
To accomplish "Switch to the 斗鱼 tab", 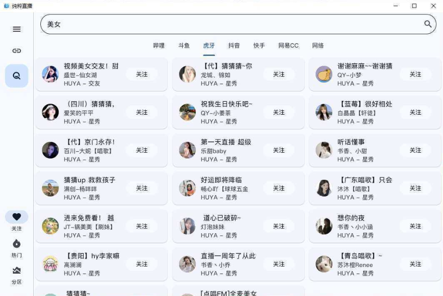I will 184,46.
